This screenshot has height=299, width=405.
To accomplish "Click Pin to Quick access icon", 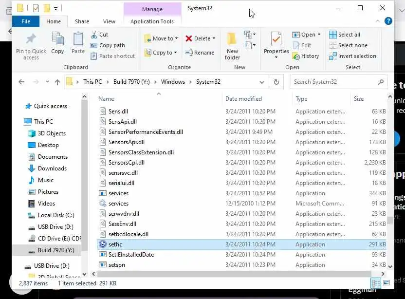I will pyautogui.click(x=31, y=39).
